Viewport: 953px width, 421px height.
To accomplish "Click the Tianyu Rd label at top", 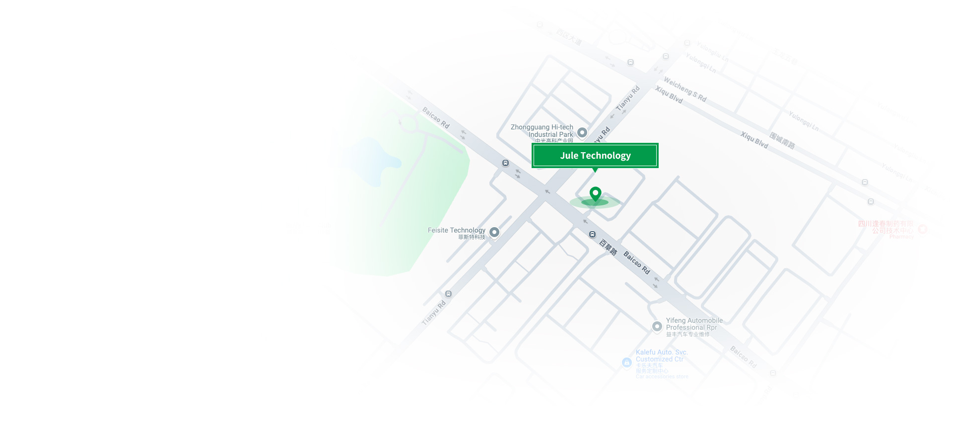I will (628, 98).
